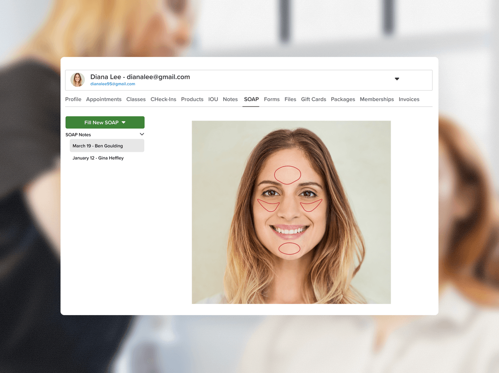Image resolution: width=499 pixels, height=373 pixels.
Task: Collapse the SOAP Notes section chevron
Action: point(142,134)
